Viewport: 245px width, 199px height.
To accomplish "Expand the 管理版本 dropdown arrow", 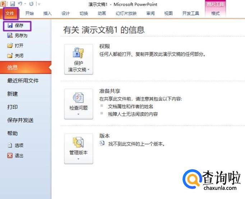I will [x=78, y=159].
